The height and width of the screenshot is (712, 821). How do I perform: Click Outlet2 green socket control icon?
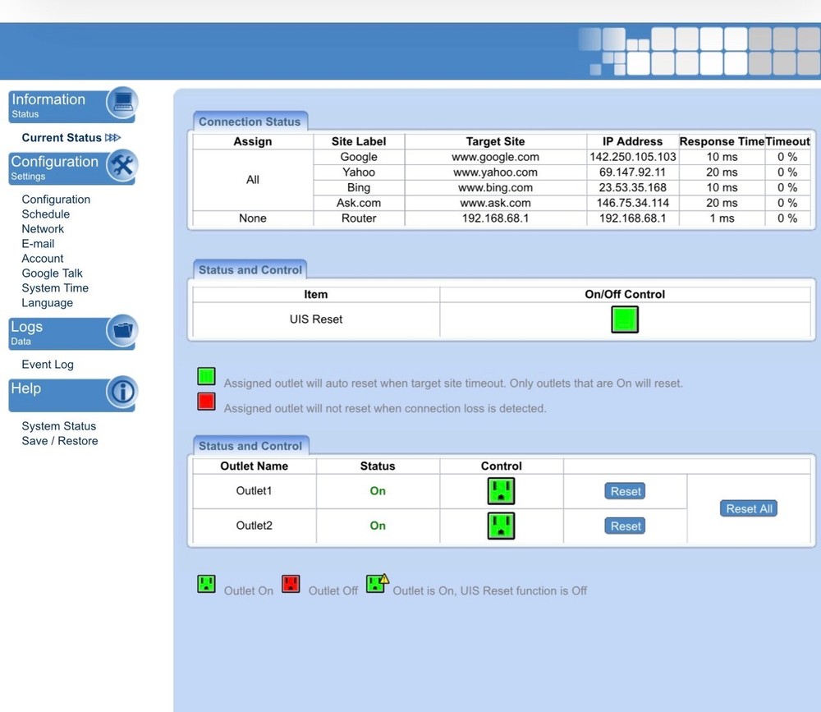point(501,526)
